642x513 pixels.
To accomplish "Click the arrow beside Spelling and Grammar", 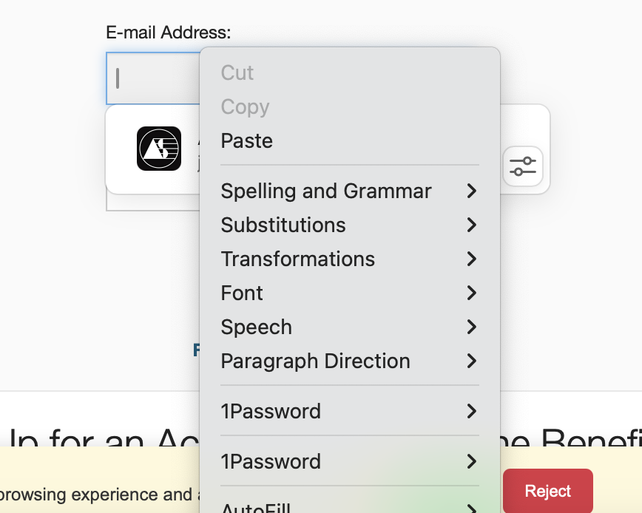I will (x=471, y=191).
